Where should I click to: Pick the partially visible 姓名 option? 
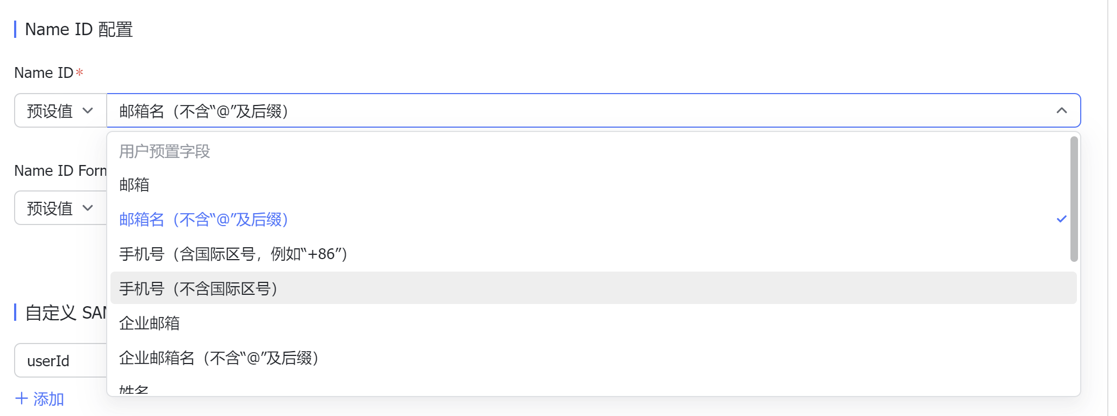click(x=134, y=390)
